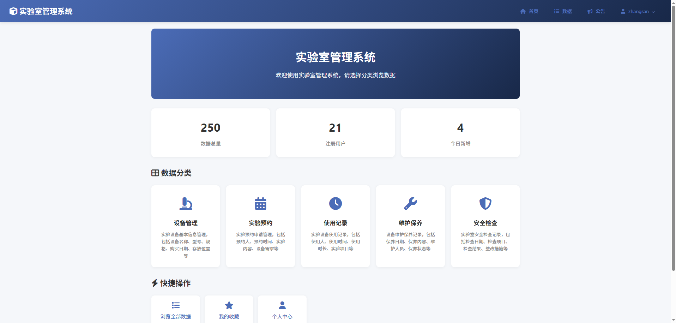676x323 pixels.
Task: Click the user avatar icon beside zhangsan
Action: click(623, 11)
